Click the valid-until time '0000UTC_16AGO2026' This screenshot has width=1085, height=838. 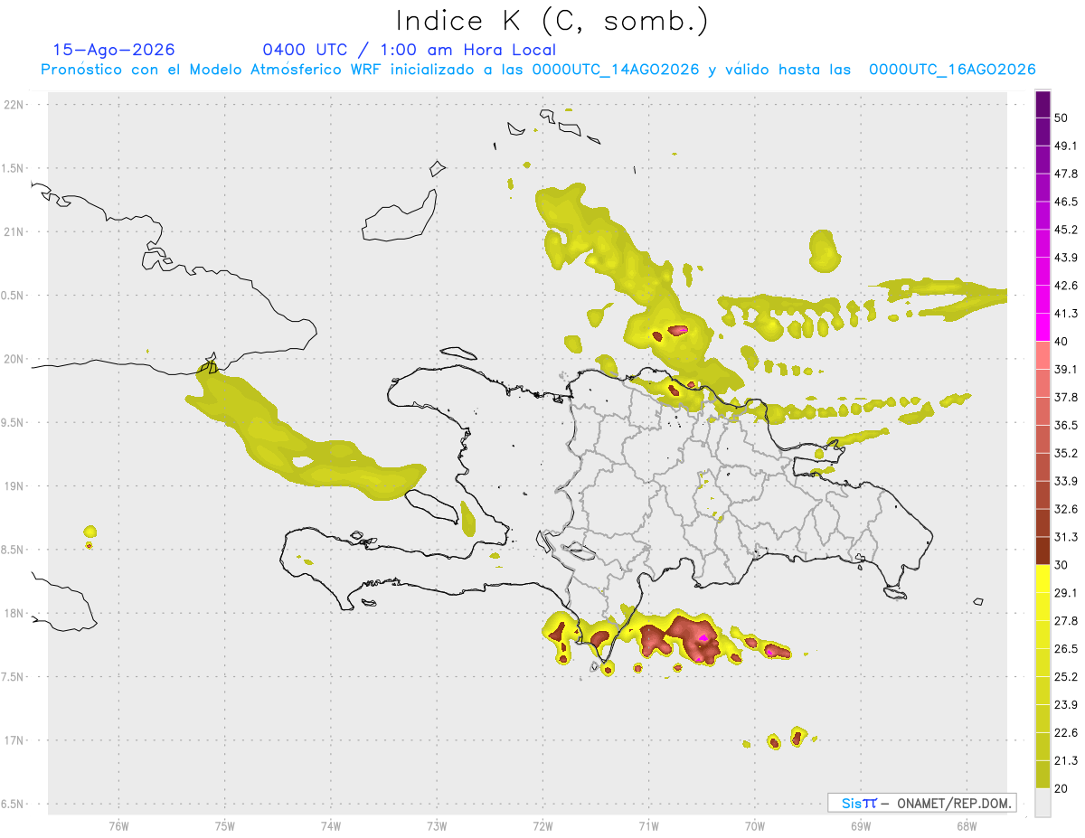(952, 70)
